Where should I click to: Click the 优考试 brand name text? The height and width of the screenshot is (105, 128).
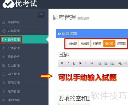coord(26,4)
